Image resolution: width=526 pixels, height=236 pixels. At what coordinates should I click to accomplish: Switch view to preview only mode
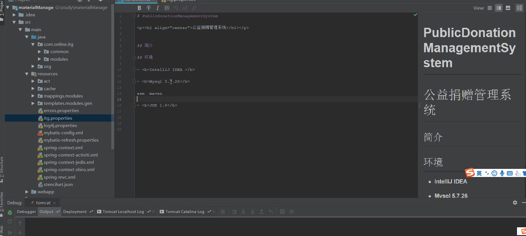tap(508, 8)
